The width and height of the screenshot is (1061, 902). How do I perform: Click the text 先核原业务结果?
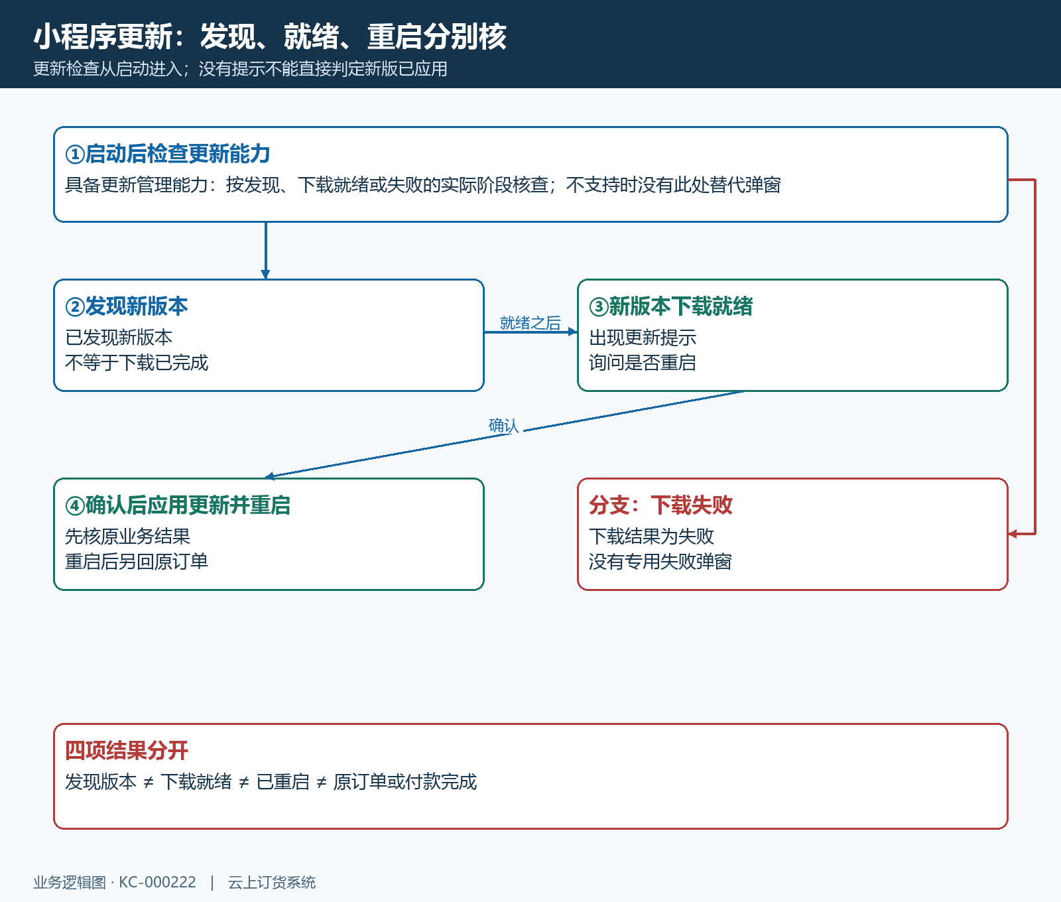click(128, 537)
